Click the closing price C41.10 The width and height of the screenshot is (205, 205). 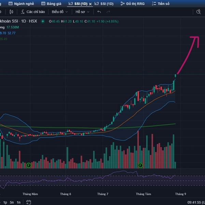tap(90, 21)
